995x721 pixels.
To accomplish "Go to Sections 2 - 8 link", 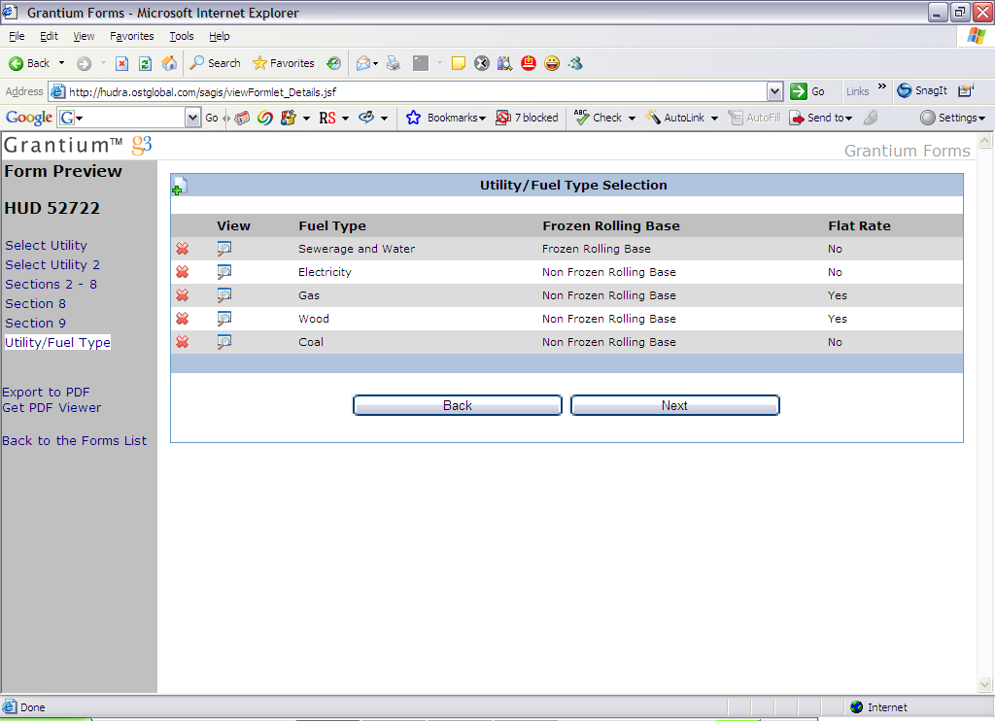I will pyautogui.click(x=51, y=284).
